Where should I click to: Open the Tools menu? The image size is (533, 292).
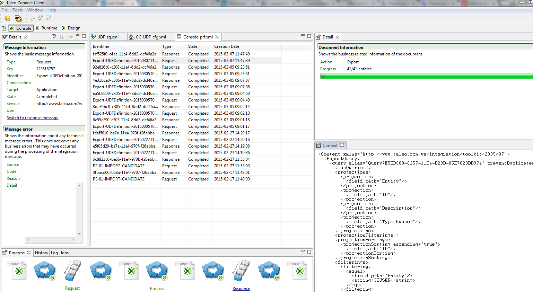[18, 10]
